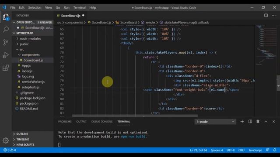Change line ending via 'CRLF'
The width and height of the screenshot is (280, 157).
241,150
